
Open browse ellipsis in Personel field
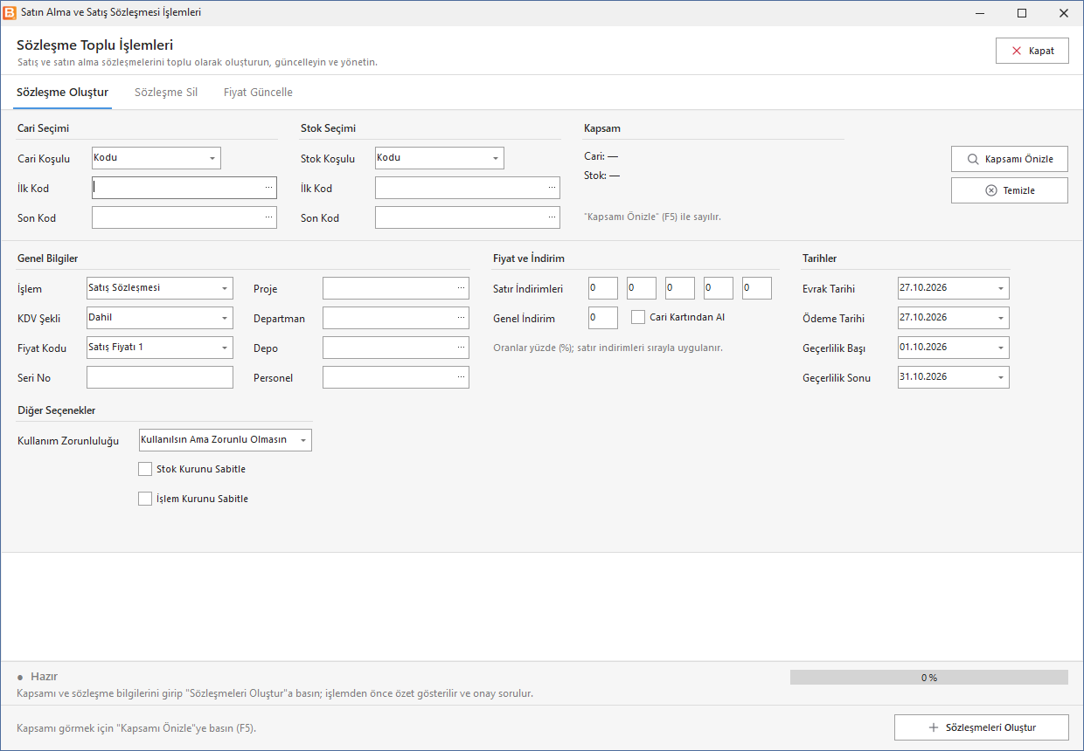[x=461, y=377]
